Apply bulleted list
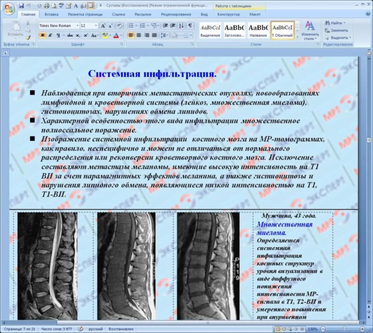Screen dimensions: 373x333 tap(131, 25)
